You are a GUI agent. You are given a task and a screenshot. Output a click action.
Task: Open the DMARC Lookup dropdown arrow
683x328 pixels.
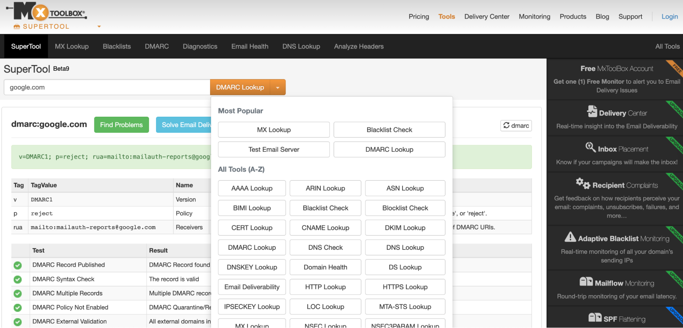pyautogui.click(x=277, y=87)
